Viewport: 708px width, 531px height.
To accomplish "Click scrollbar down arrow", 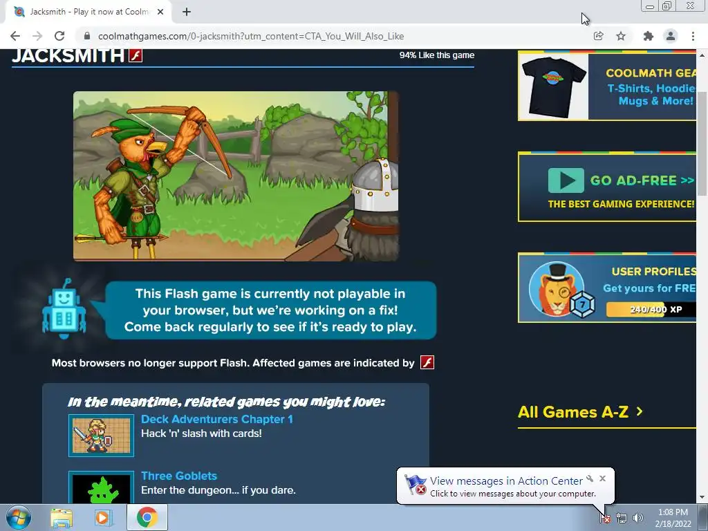I will coord(702,498).
